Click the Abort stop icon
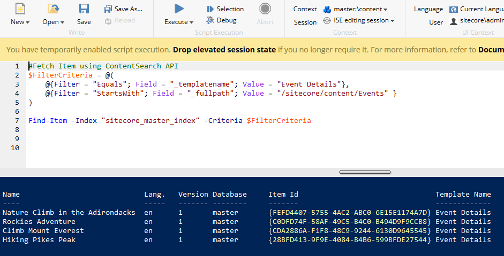The height and width of the screenshot is (256, 504). click(265, 9)
